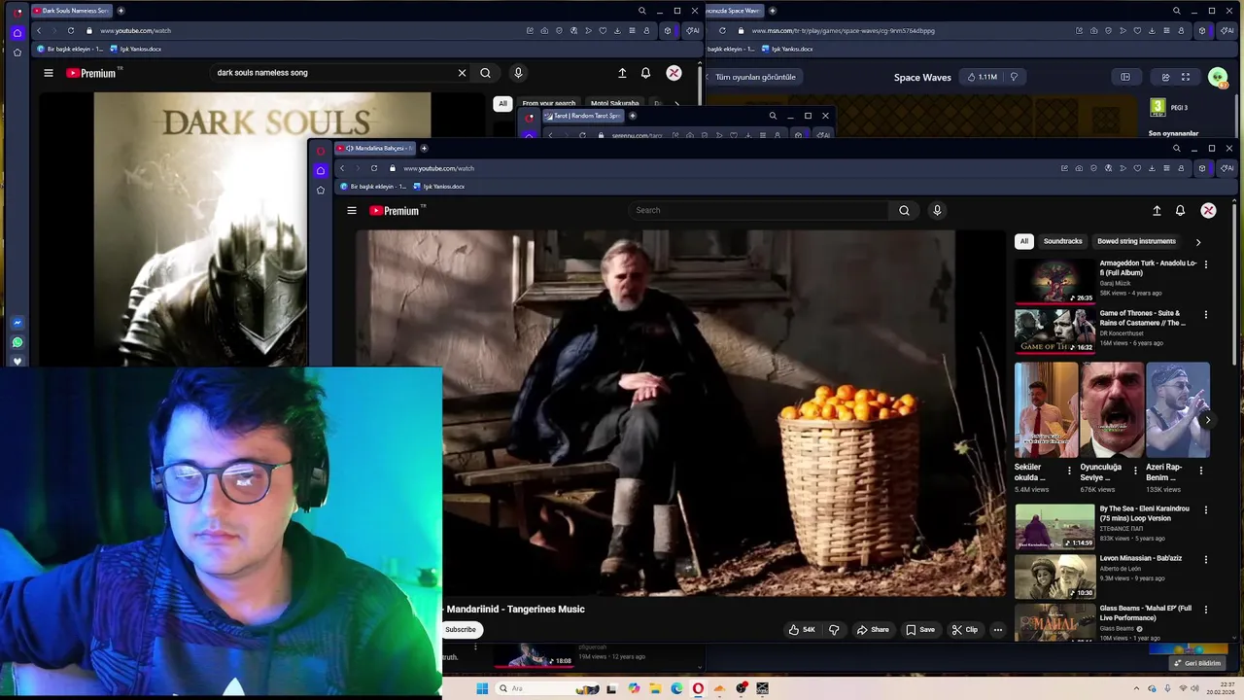
Task: Select From your search chip in back window
Action: pyautogui.click(x=548, y=103)
